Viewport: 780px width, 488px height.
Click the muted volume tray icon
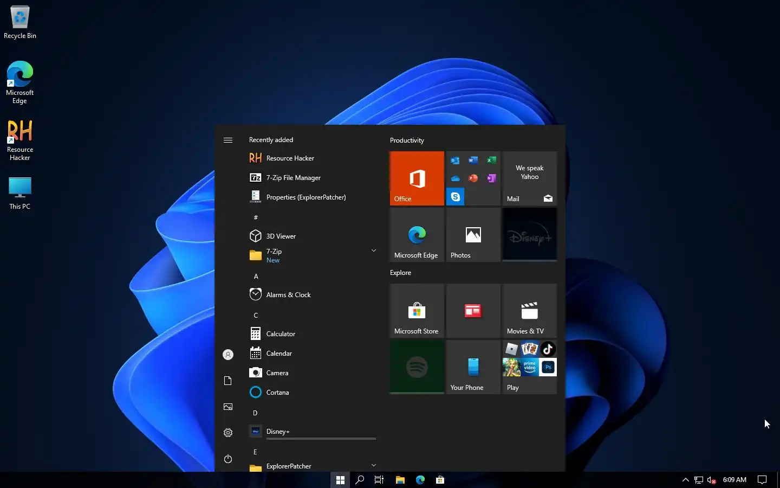[x=712, y=480]
